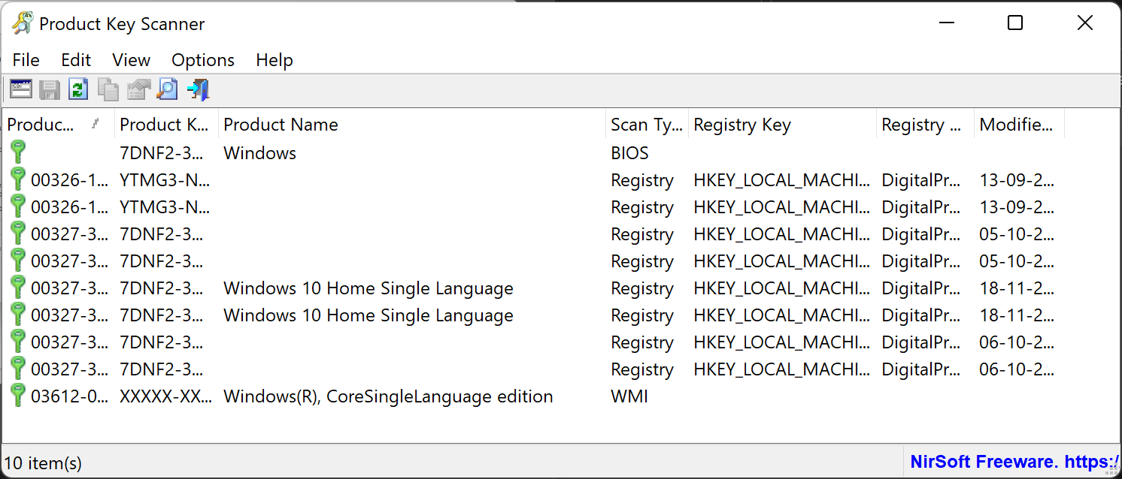
Task: Sort by the Product ID column header
Action: (x=59, y=125)
